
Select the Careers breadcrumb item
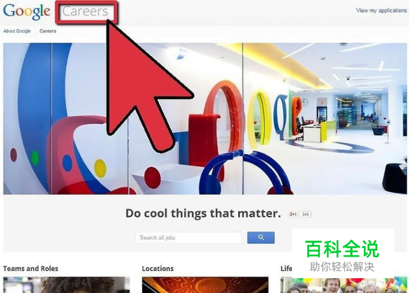pos(48,31)
